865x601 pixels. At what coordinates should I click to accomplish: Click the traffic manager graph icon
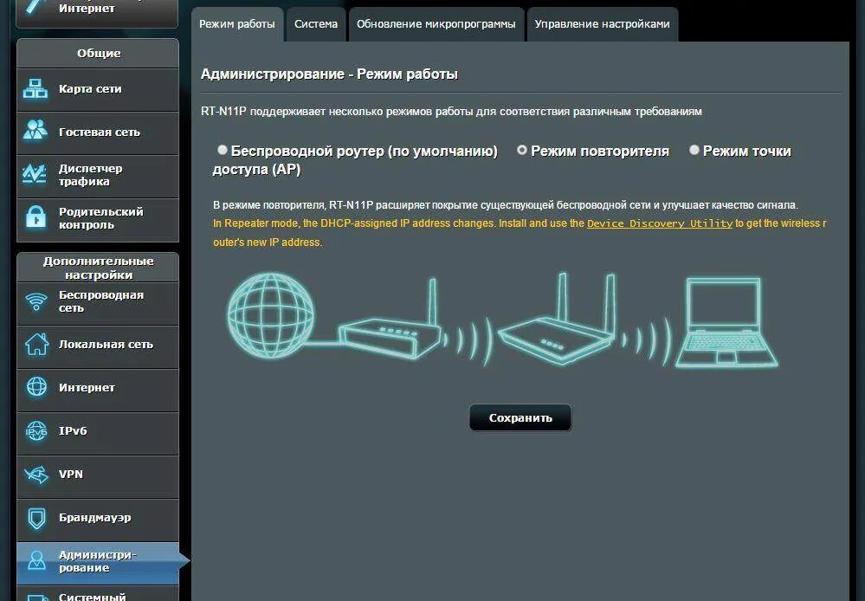[x=35, y=174]
